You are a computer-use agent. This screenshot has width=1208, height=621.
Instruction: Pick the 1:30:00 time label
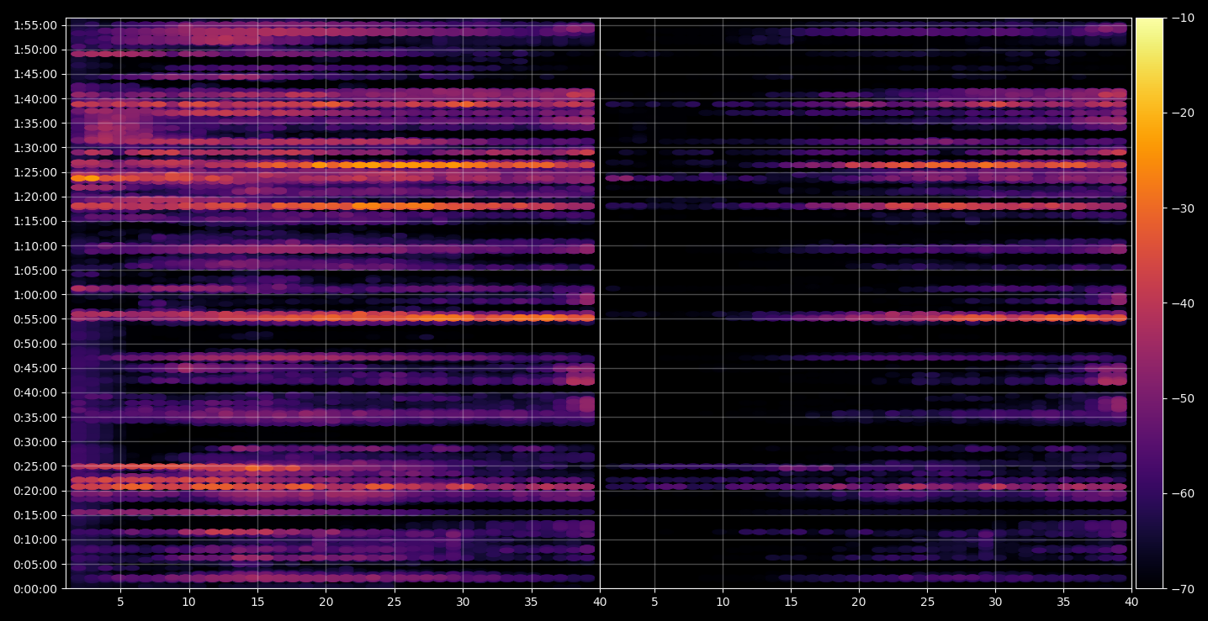[35, 147]
